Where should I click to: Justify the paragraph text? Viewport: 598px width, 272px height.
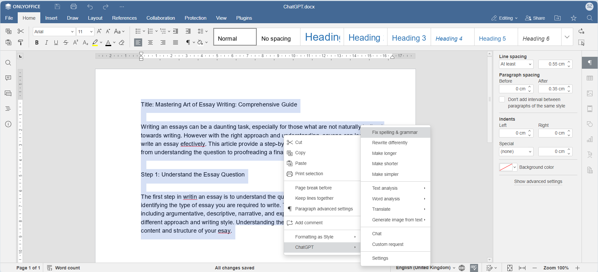coord(175,43)
